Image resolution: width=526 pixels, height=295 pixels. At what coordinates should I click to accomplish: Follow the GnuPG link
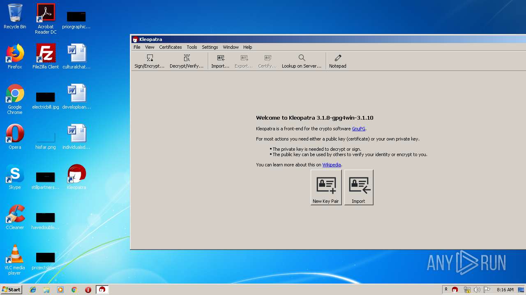[358, 129]
